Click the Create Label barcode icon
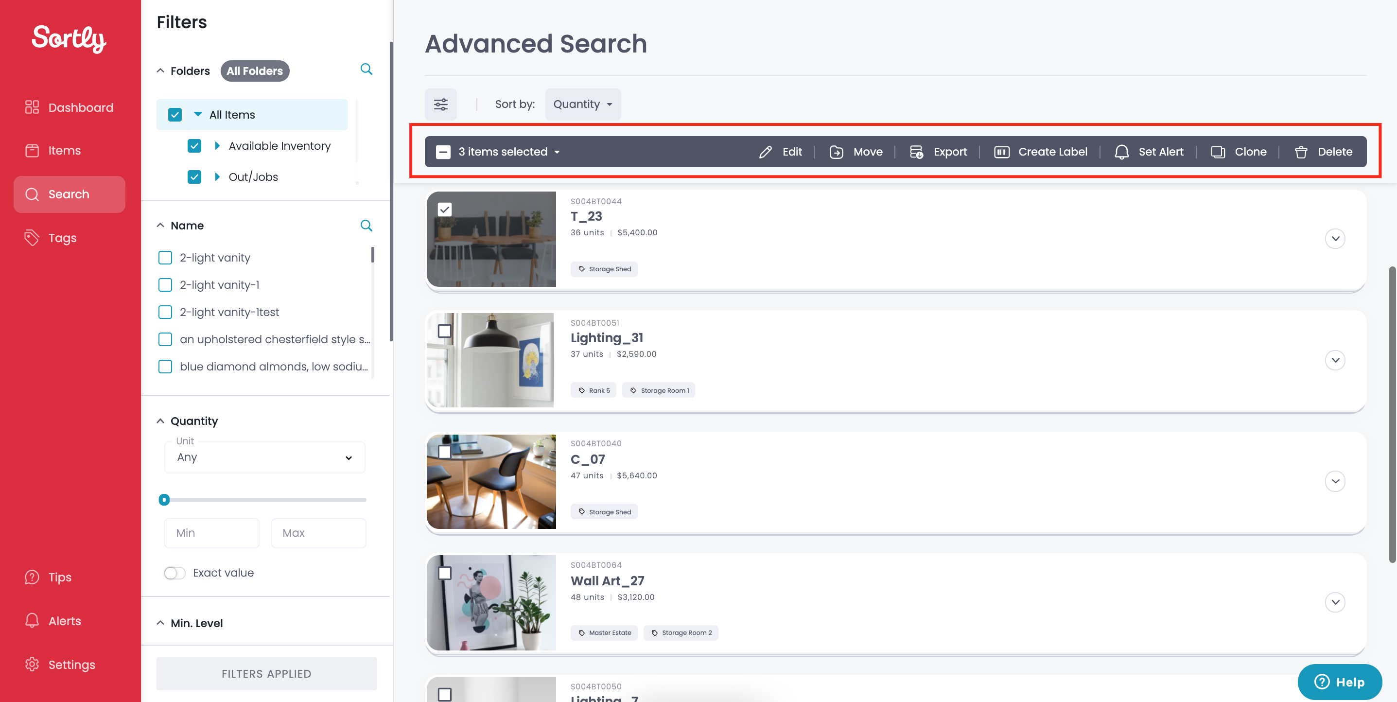 pyautogui.click(x=1002, y=152)
